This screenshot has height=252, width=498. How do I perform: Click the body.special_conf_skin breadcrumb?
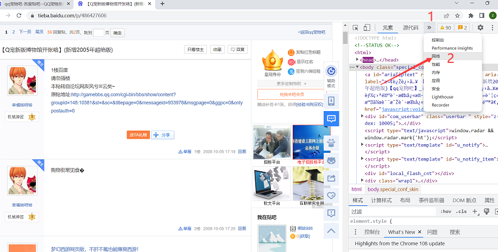click(x=393, y=189)
